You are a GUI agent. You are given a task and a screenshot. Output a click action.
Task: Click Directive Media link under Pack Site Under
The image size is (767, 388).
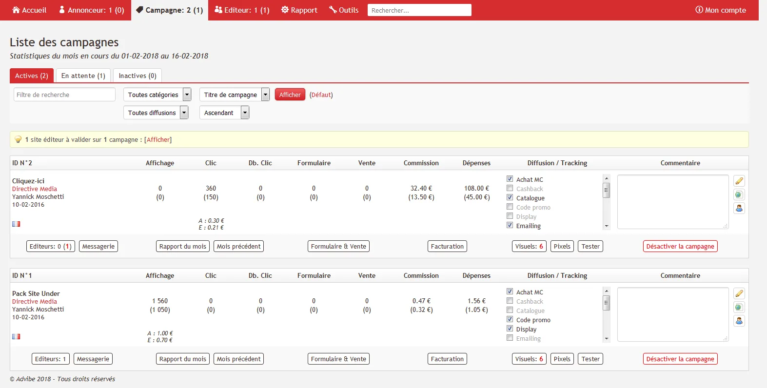pos(35,301)
